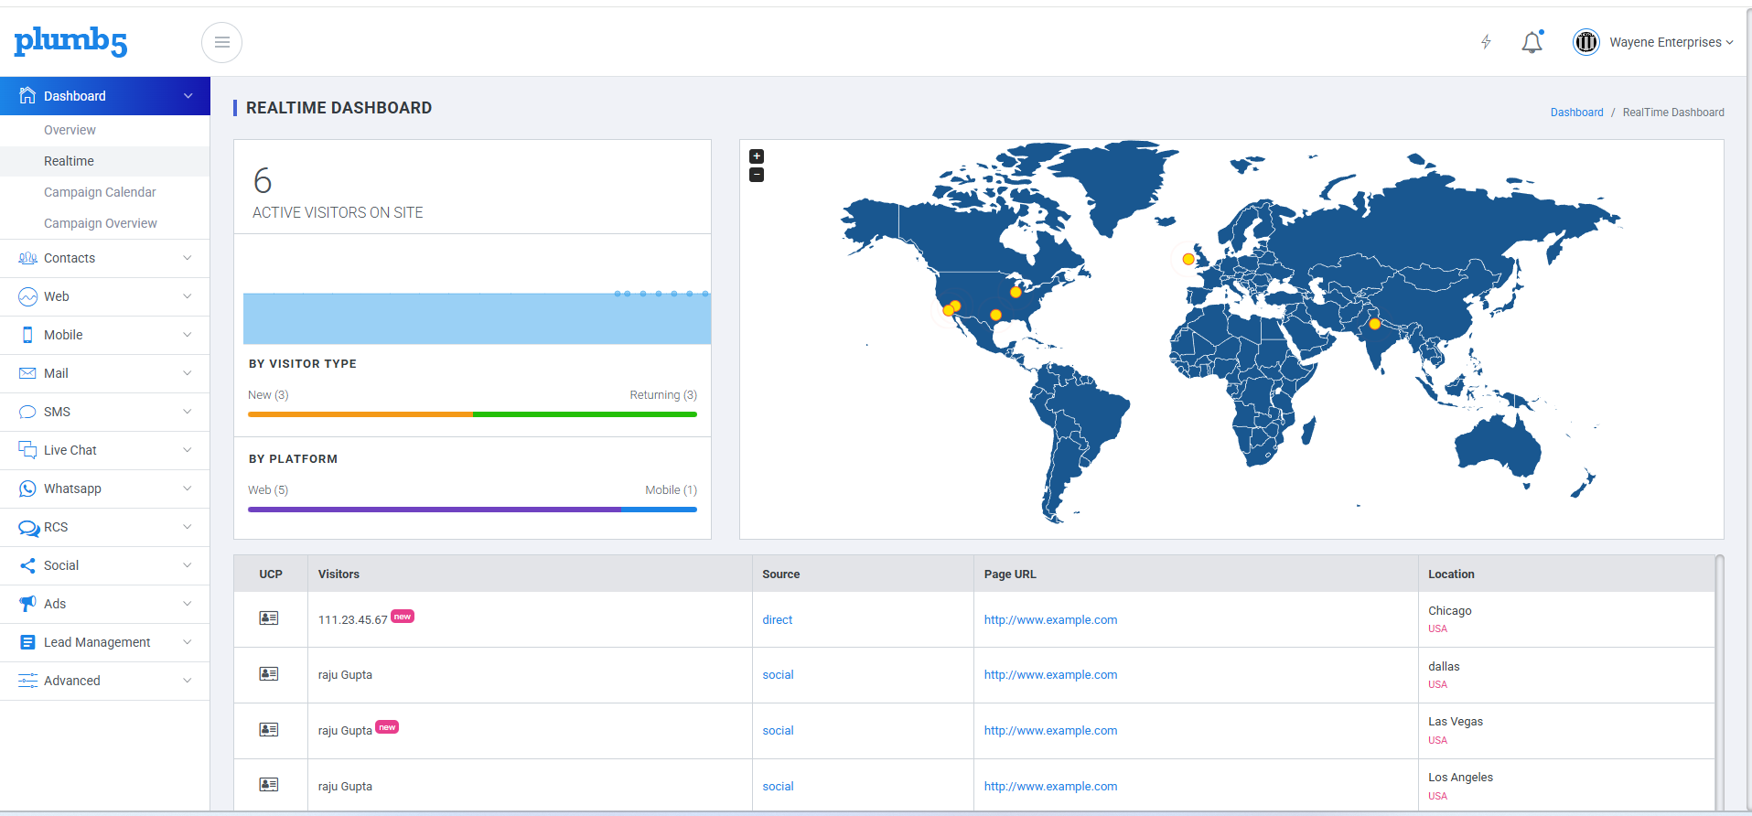The width and height of the screenshot is (1752, 816).
Task: Zoom out on the world map
Action: [x=757, y=175]
